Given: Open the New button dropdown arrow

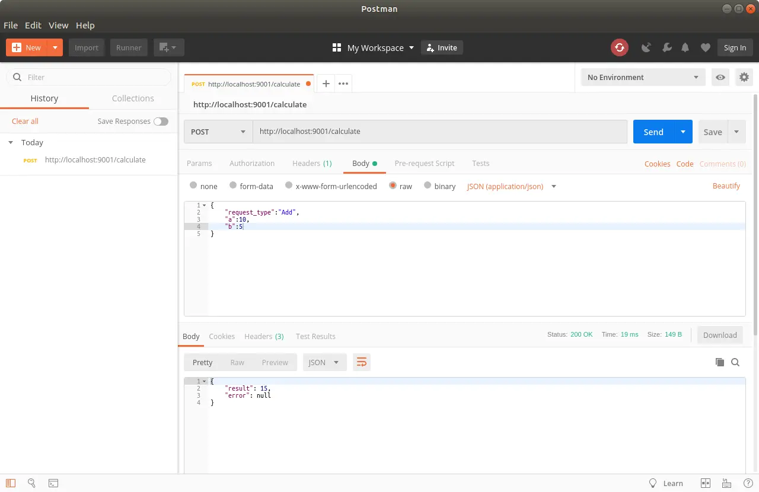Looking at the screenshot, I should point(55,47).
